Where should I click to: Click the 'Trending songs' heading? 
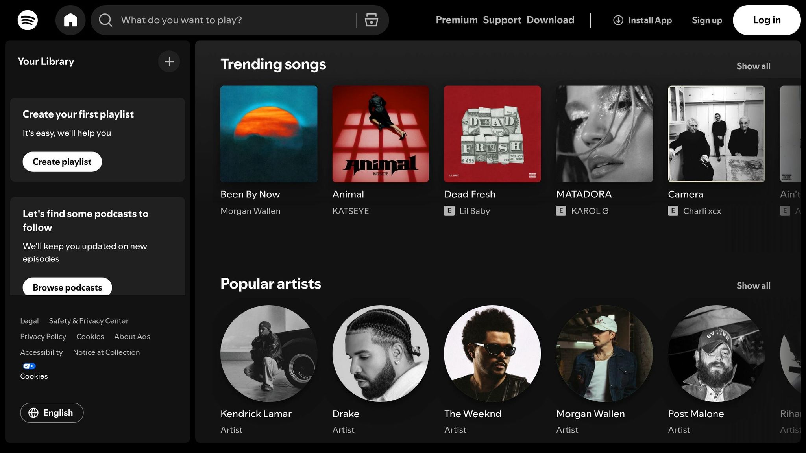point(273,64)
